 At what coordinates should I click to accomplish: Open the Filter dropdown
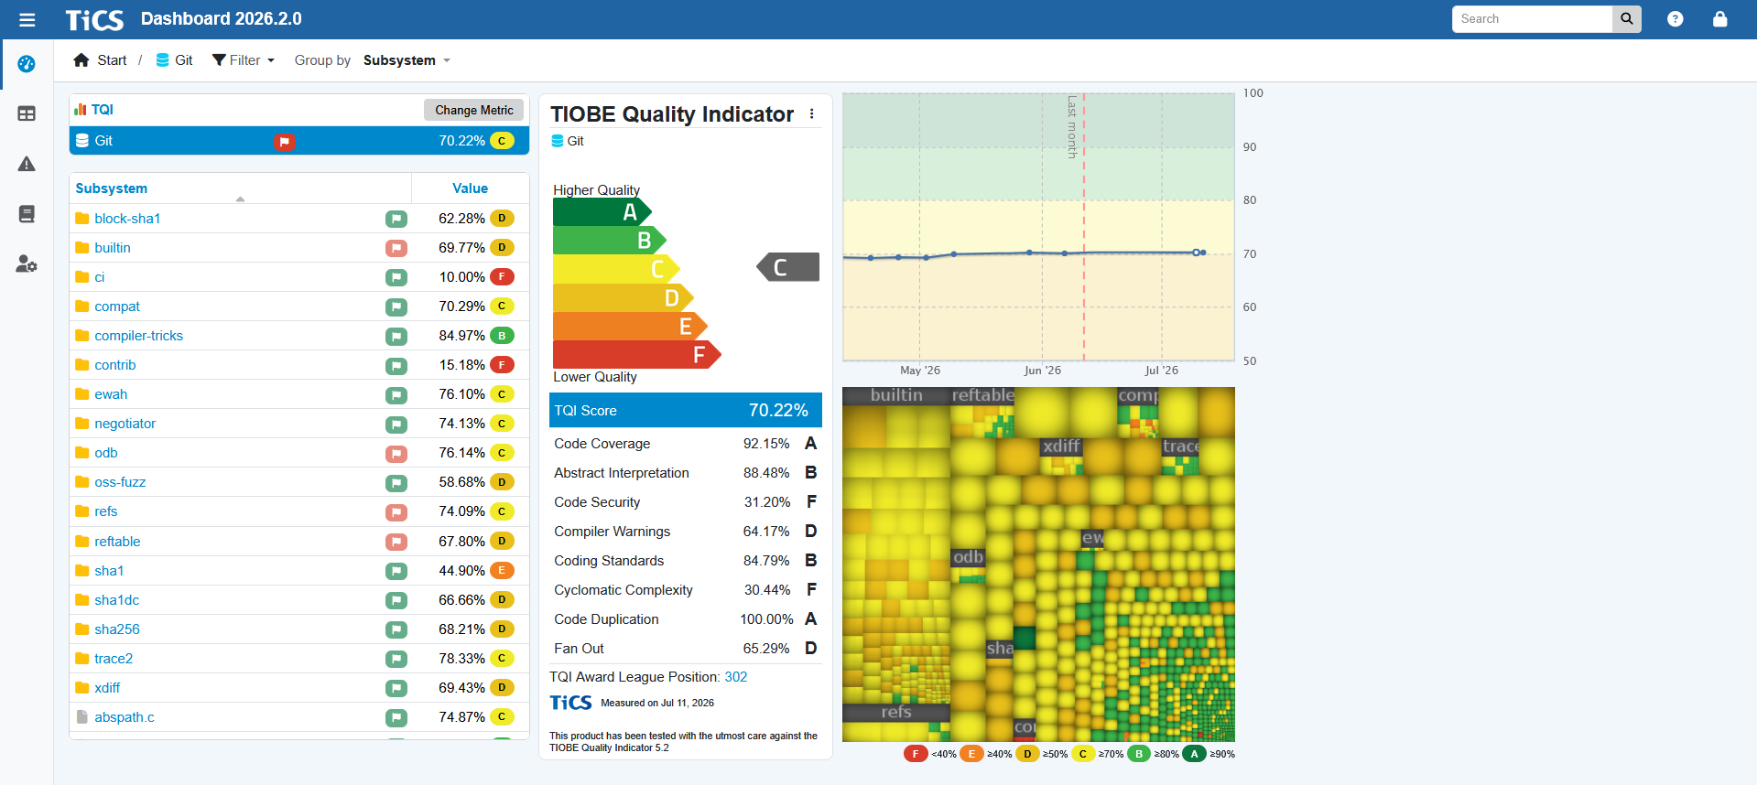coord(244,60)
